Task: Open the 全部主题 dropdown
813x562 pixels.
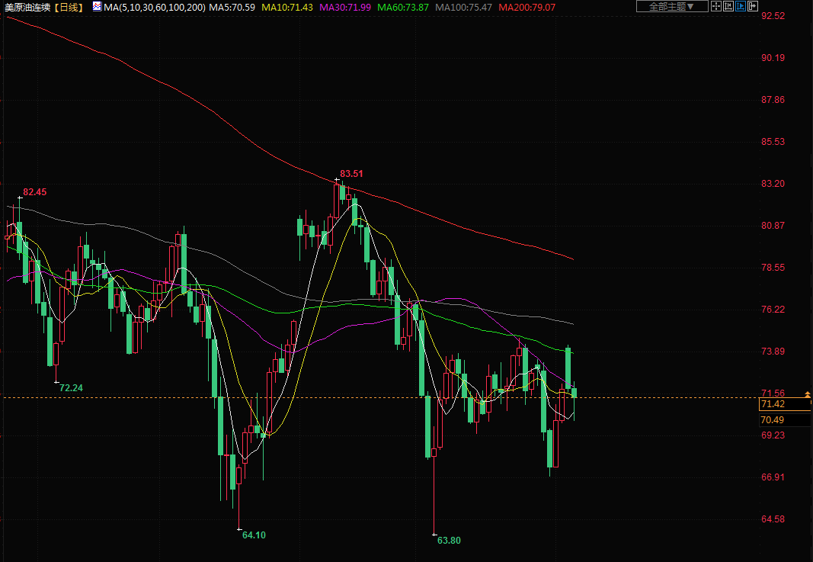Action: (671, 7)
